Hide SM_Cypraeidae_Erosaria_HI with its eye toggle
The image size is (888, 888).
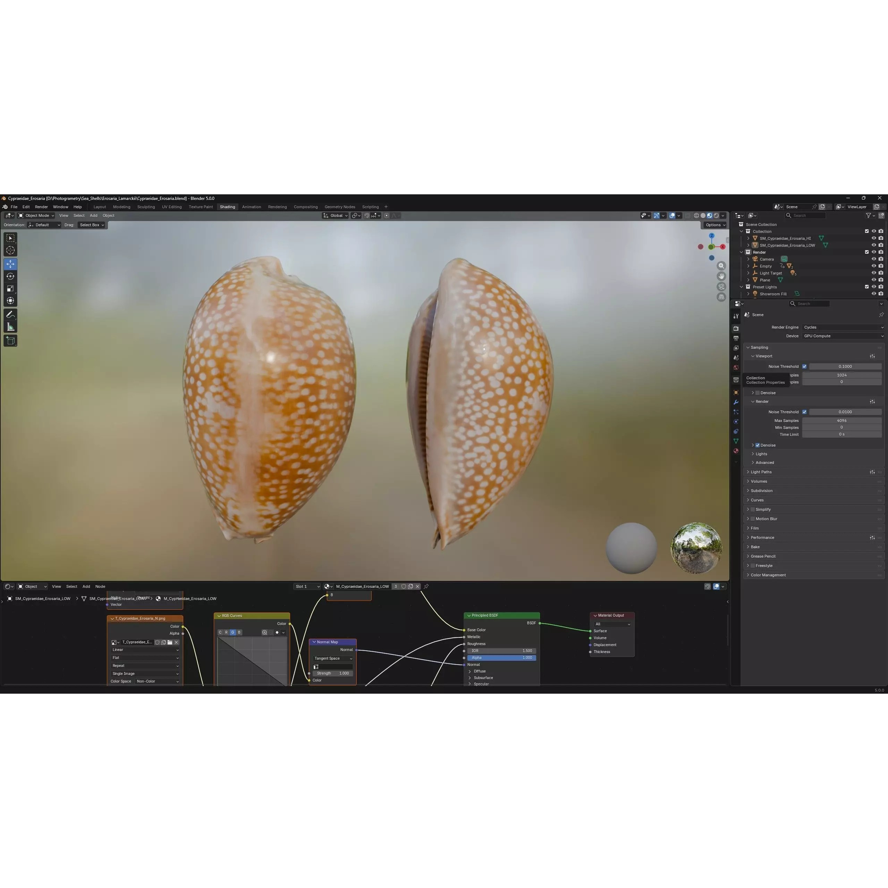(x=873, y=238)
